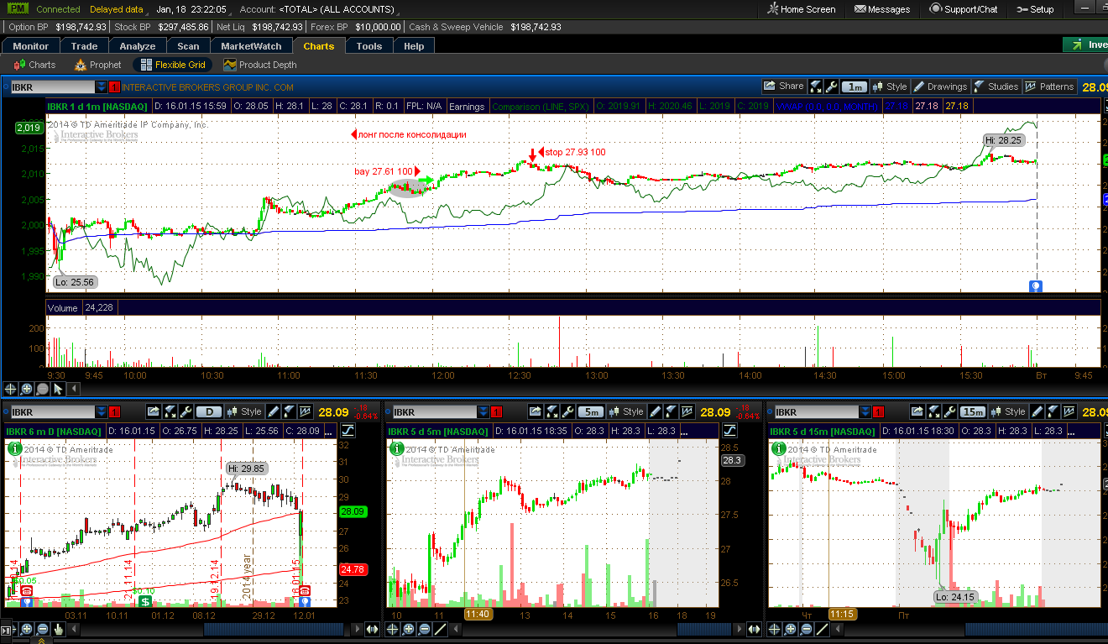Image resolution: width=1108 pixels, height=644 pixels.
Task: Open settings wrench on 5m chart
Action: (568, 412)
